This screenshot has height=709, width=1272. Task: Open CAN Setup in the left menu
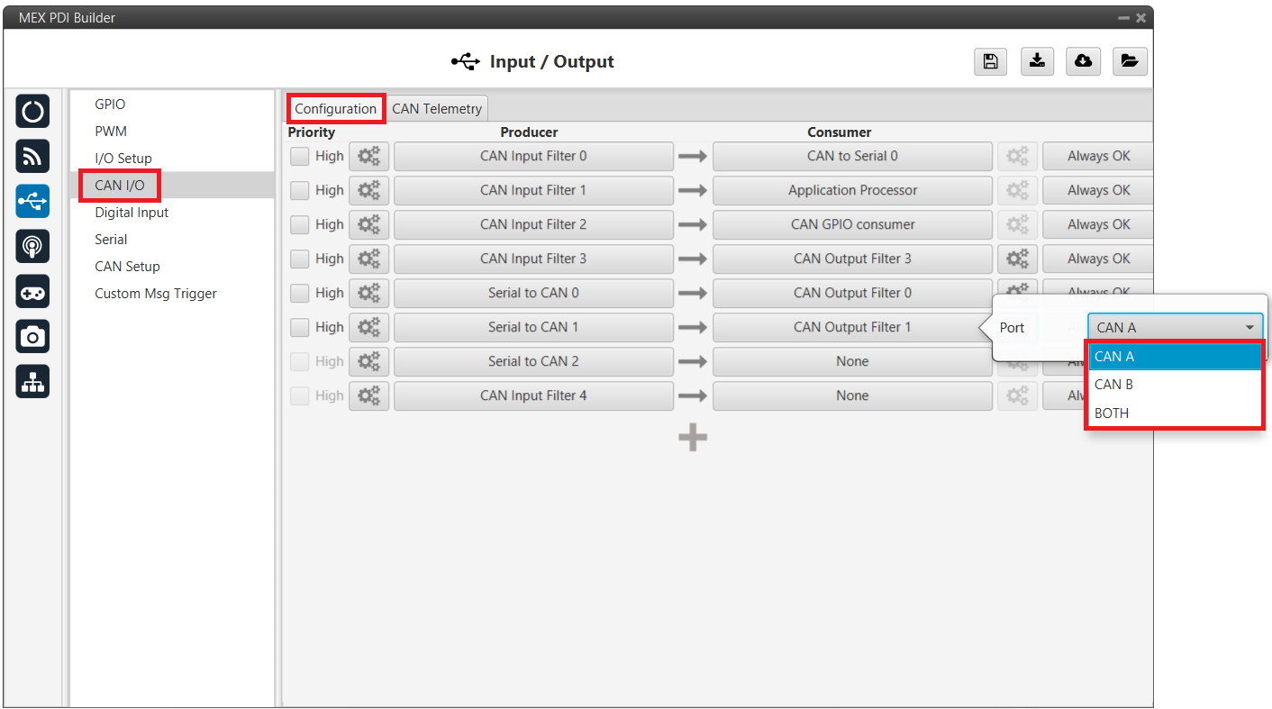coord(127,267)
